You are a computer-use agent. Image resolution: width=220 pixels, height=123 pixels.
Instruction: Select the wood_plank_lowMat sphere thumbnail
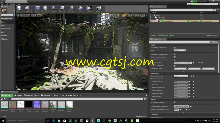(69, 105)
